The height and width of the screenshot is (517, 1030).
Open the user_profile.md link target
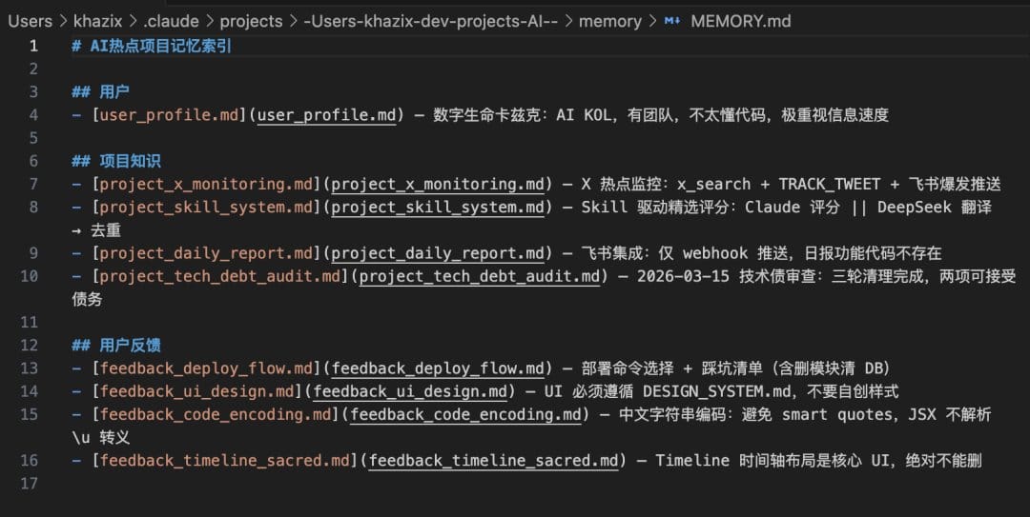pyautogui.click(x=326, y=115)
